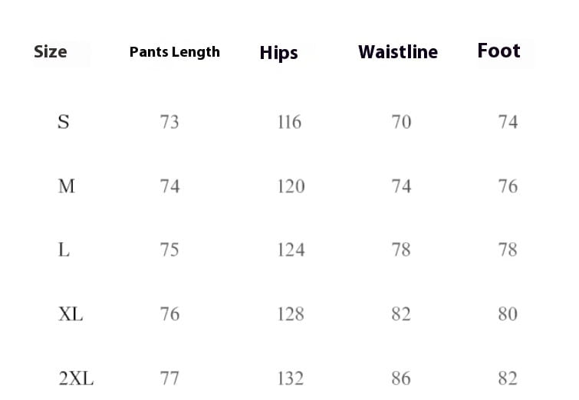Viewport: 579px width, 400px height.
Task: Click the L size row label
Action: (x=64, y=250)
